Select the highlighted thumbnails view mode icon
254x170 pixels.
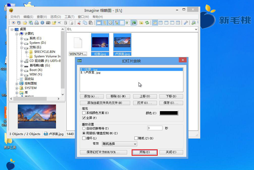[155, 23]
